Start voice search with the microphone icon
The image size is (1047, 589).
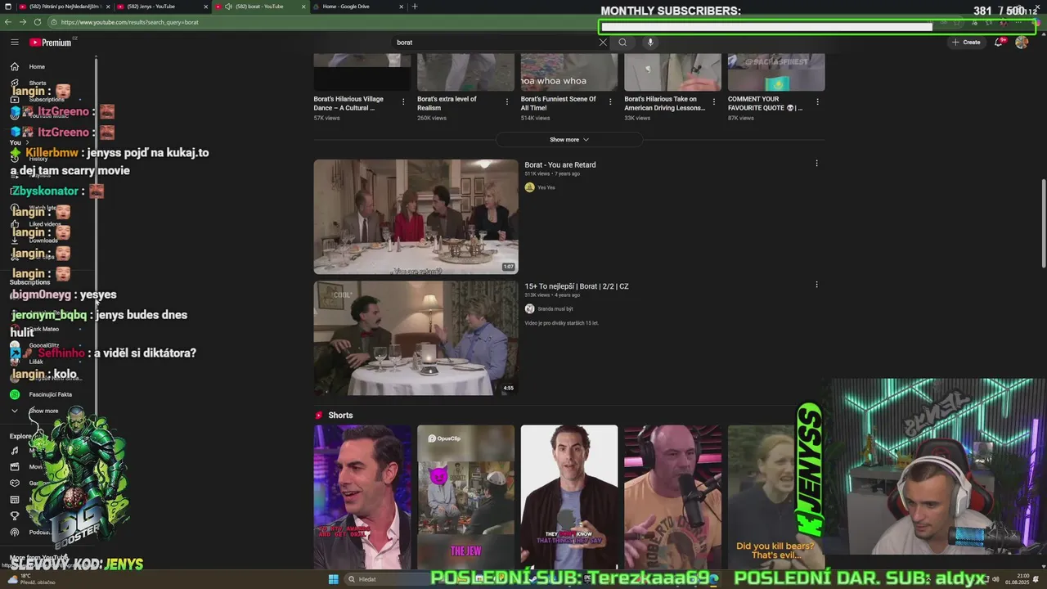[x=650, y=42]
